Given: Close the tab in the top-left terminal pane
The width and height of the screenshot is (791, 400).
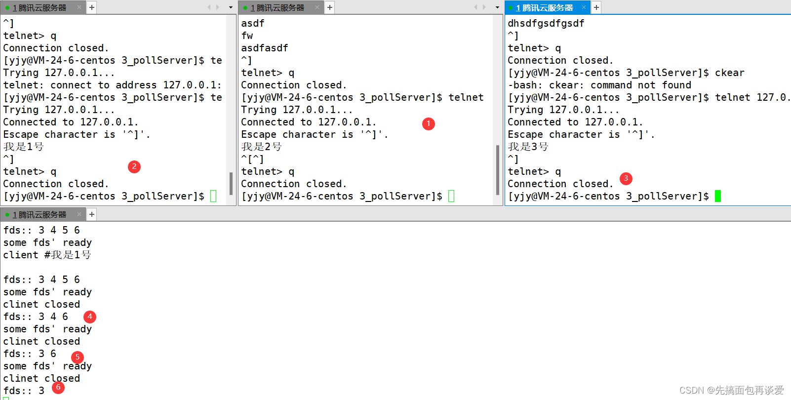Looking at the screenshot, I should coord(79,7).
